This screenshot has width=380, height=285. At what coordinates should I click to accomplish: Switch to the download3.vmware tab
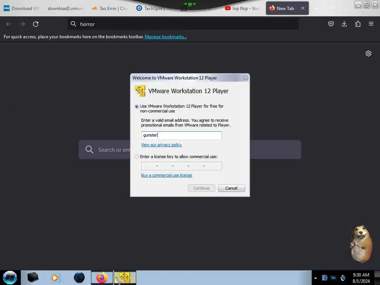65,9
